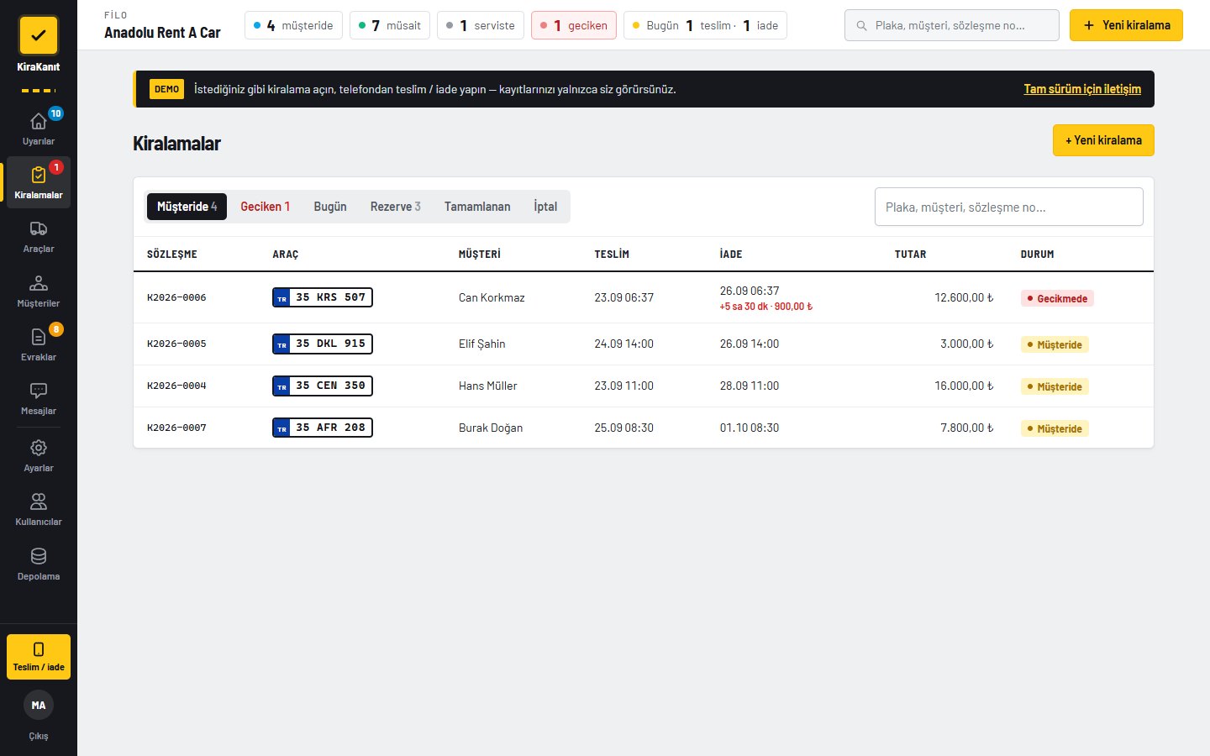Open Kullanıcılar users section
The width and height of the screenshot is (1210, 756).
39,509
